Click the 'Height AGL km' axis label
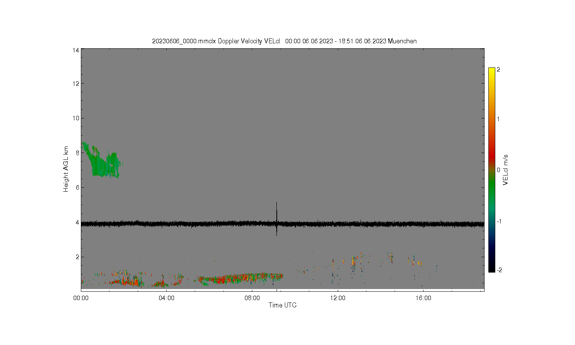575x345 pixels. coord(66,169)
